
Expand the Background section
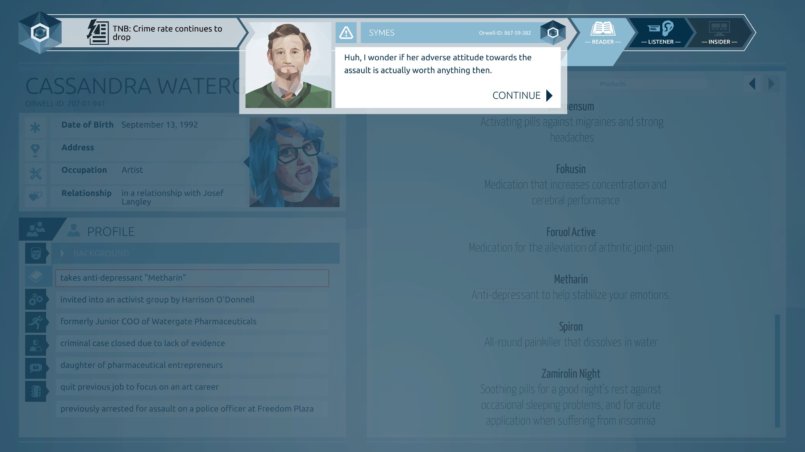pos(196,253)
